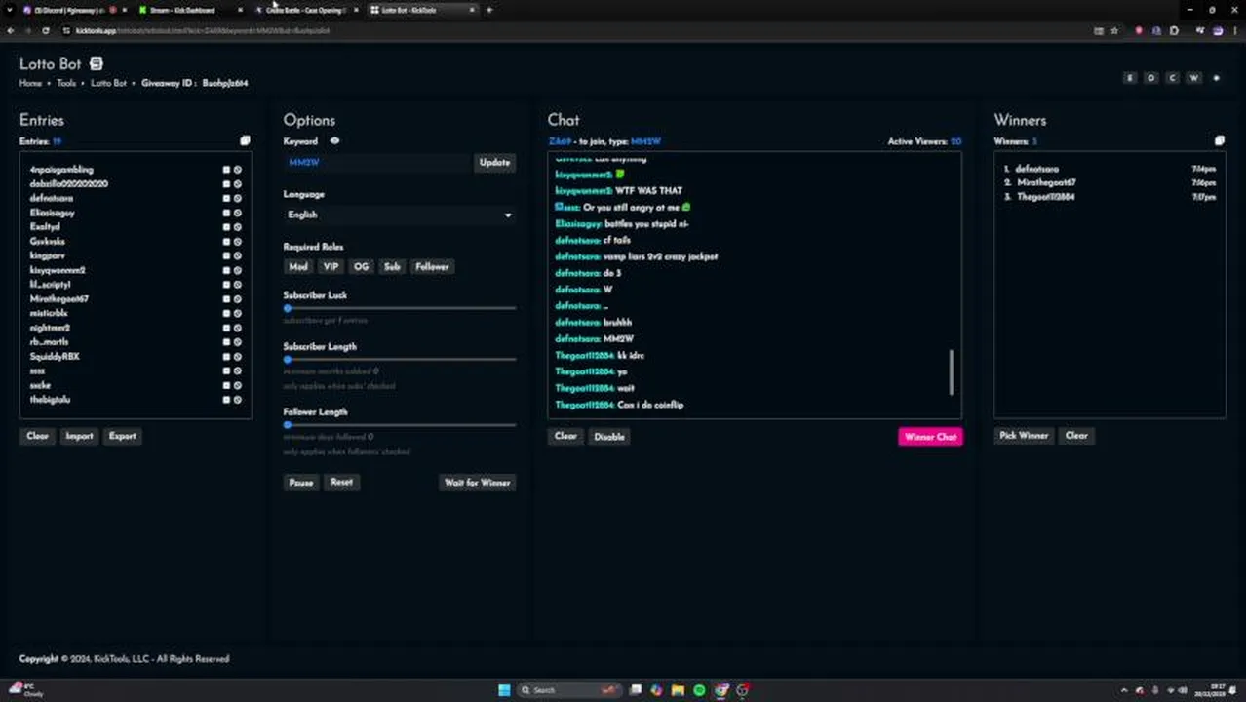Copy the entries list with the copy icon

pyautogui.click(x=245, y=141)
